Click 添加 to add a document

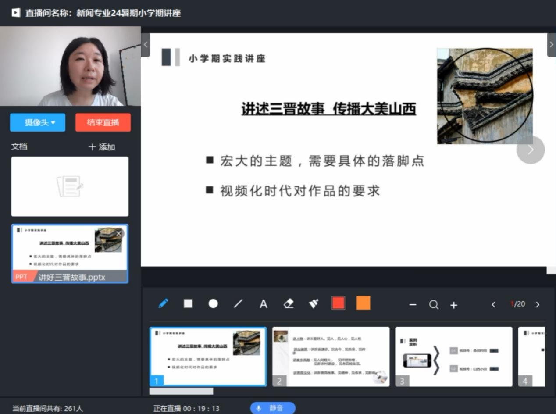(102, 147)
